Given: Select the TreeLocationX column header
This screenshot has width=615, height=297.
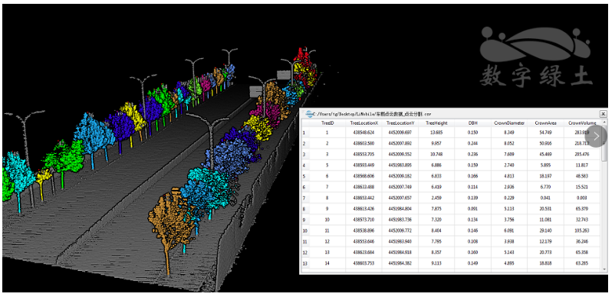Looking at the screenshot, I should [x=363, y=123].
